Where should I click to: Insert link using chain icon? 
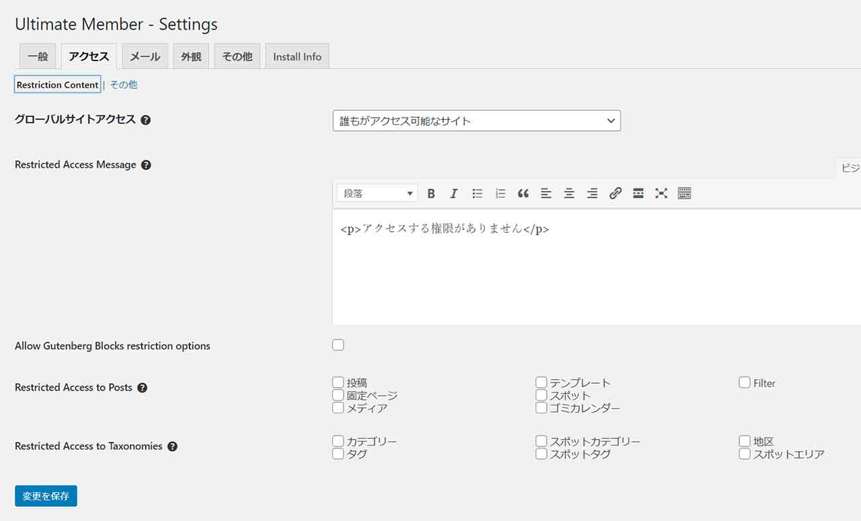click(615, 194)
